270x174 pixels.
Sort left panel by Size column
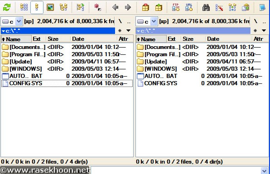point(58,39)
